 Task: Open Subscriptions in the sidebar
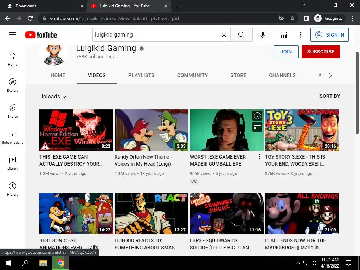(x=13, y=137)
